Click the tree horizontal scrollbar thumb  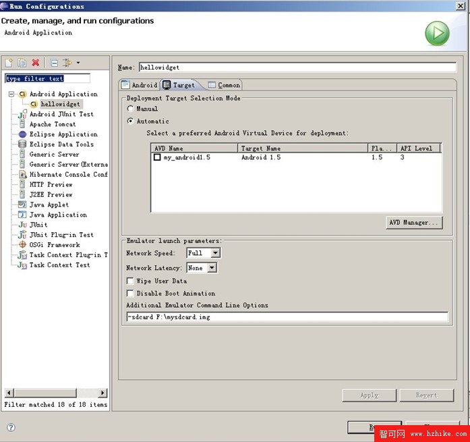point(45,393)
